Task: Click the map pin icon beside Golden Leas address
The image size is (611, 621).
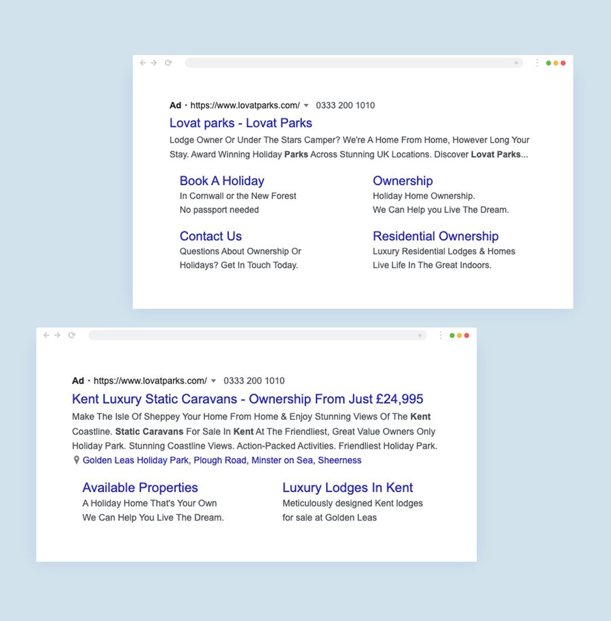Action: click(x=76, y=459)
